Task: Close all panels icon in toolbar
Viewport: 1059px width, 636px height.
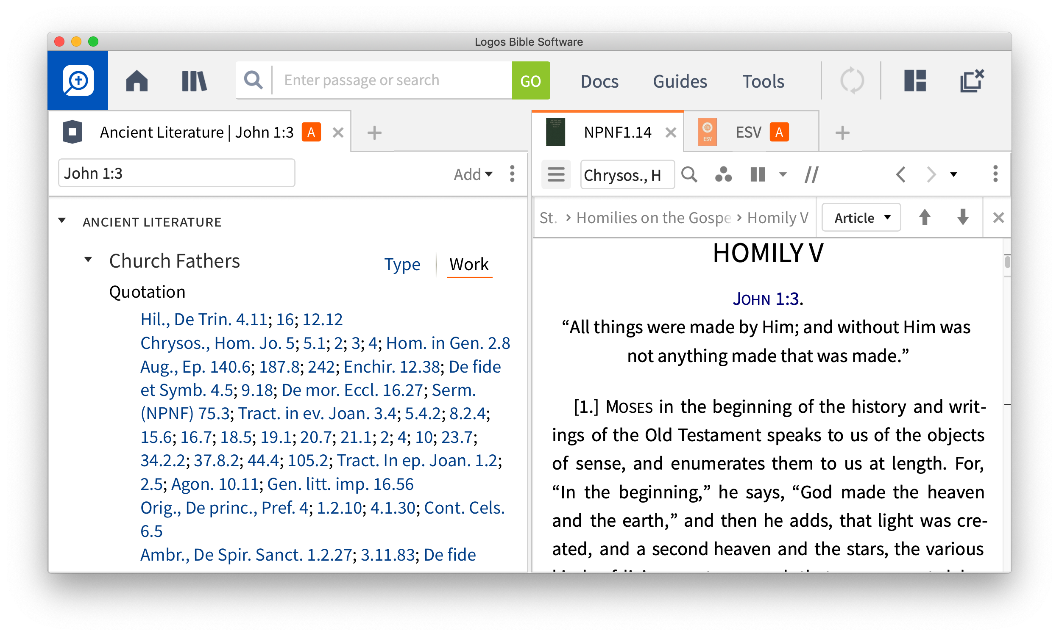Action: [972, 80]
